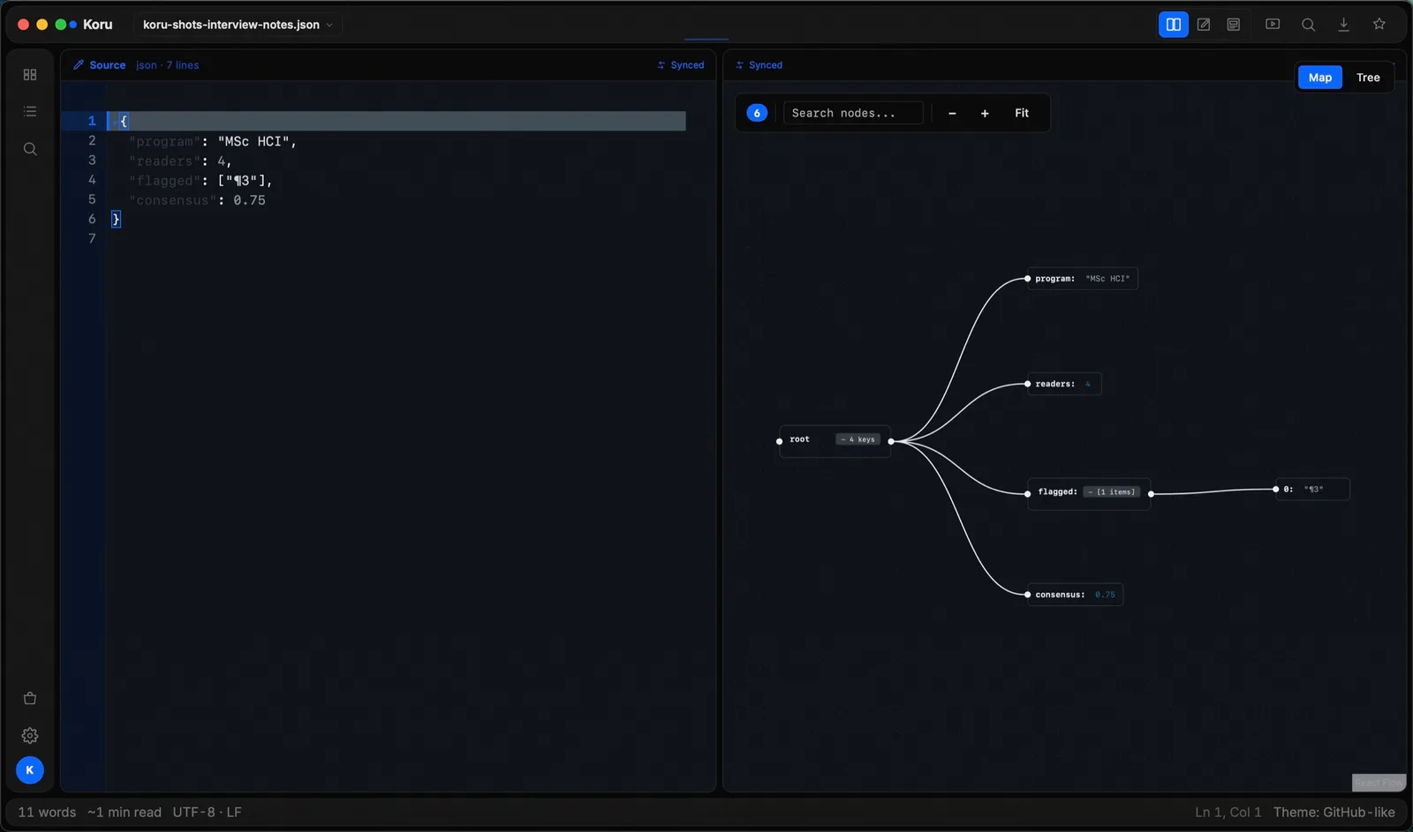This screenshot has height=832, width=1413.
Task: Click the "program": "MSc HCI" code line
Action: pyautogui.click(x=212, y=141)
